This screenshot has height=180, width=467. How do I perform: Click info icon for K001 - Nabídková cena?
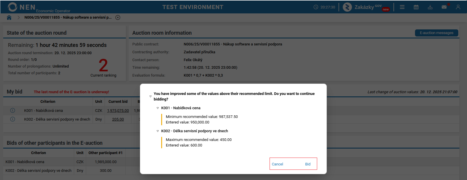pos(13,110)
